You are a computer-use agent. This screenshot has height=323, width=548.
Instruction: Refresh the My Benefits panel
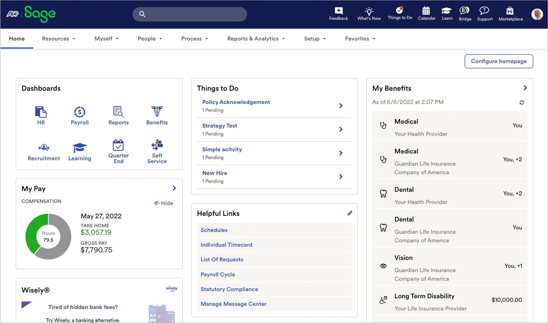coord(522,103)
